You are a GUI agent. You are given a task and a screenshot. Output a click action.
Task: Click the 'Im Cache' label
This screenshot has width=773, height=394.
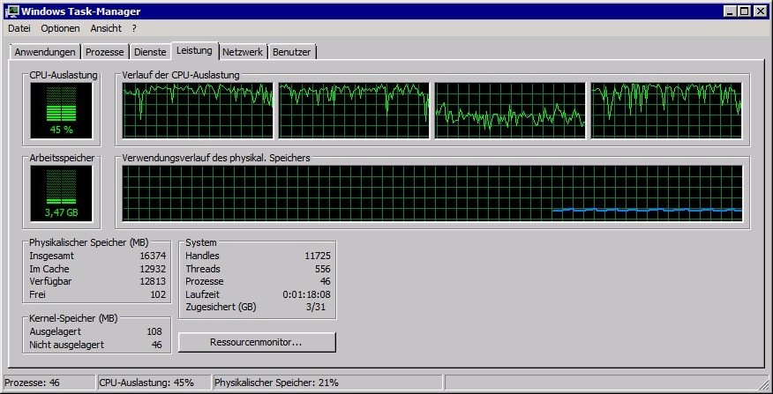click(x=49, y=269)
